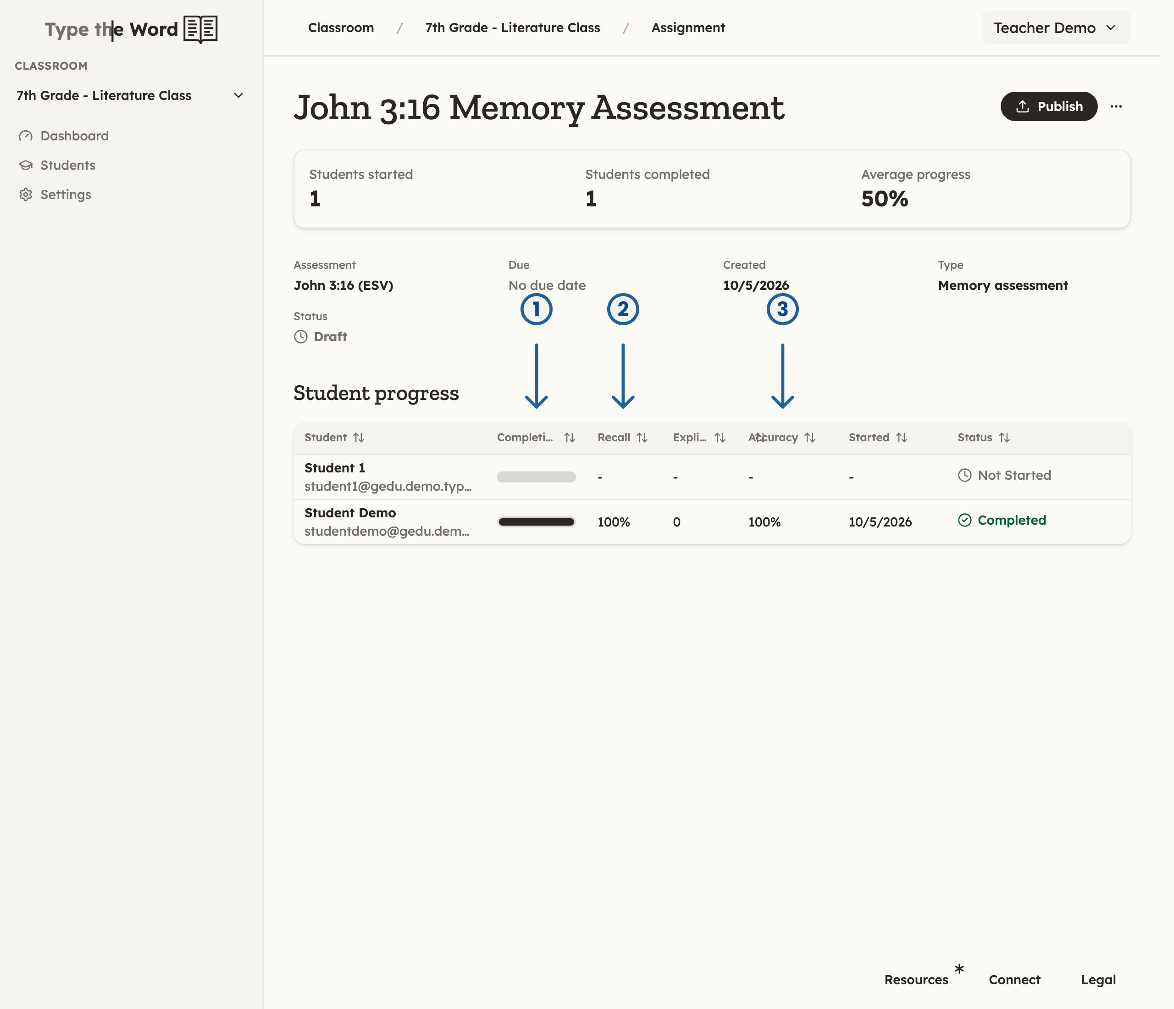Open the Teacher Demo account menu
The image size is (1174, 1009).
[1056, 28]
